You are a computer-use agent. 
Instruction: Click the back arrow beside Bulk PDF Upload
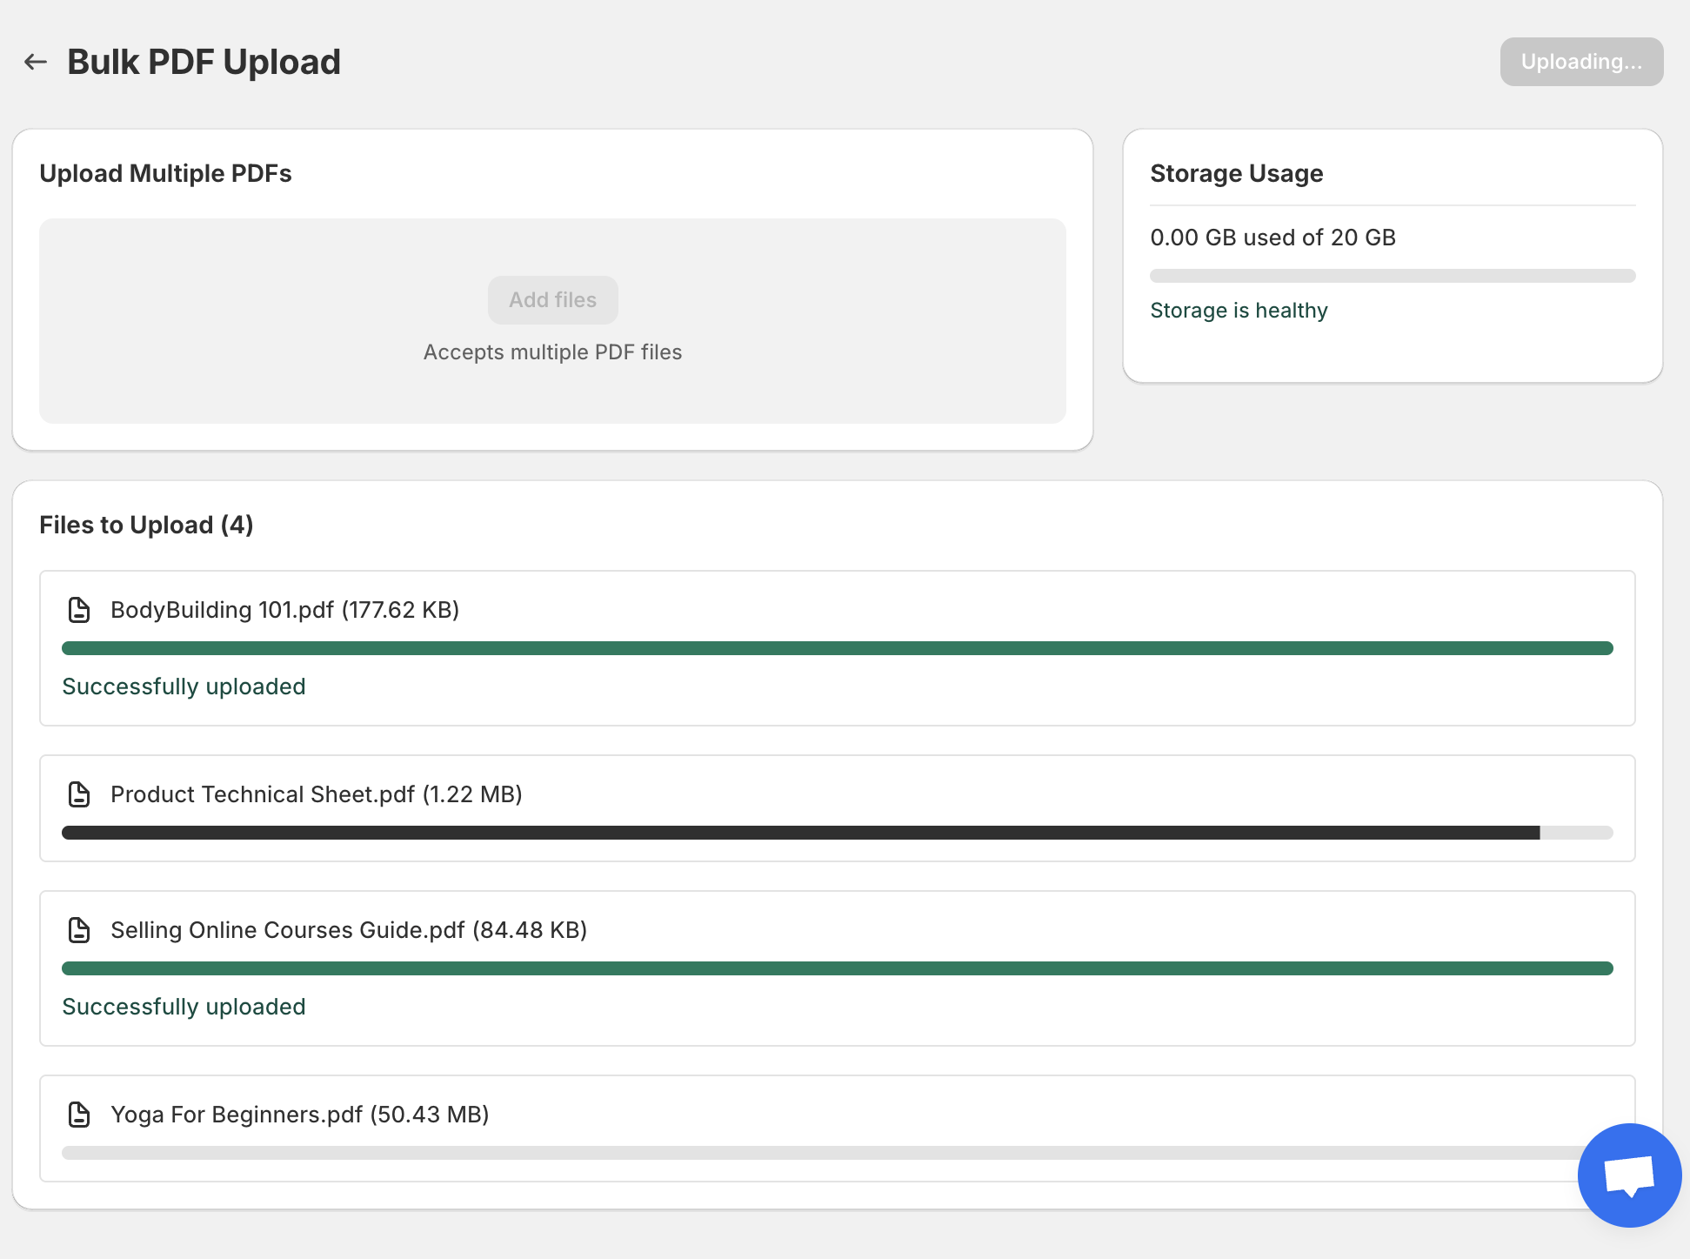[35, 61]
